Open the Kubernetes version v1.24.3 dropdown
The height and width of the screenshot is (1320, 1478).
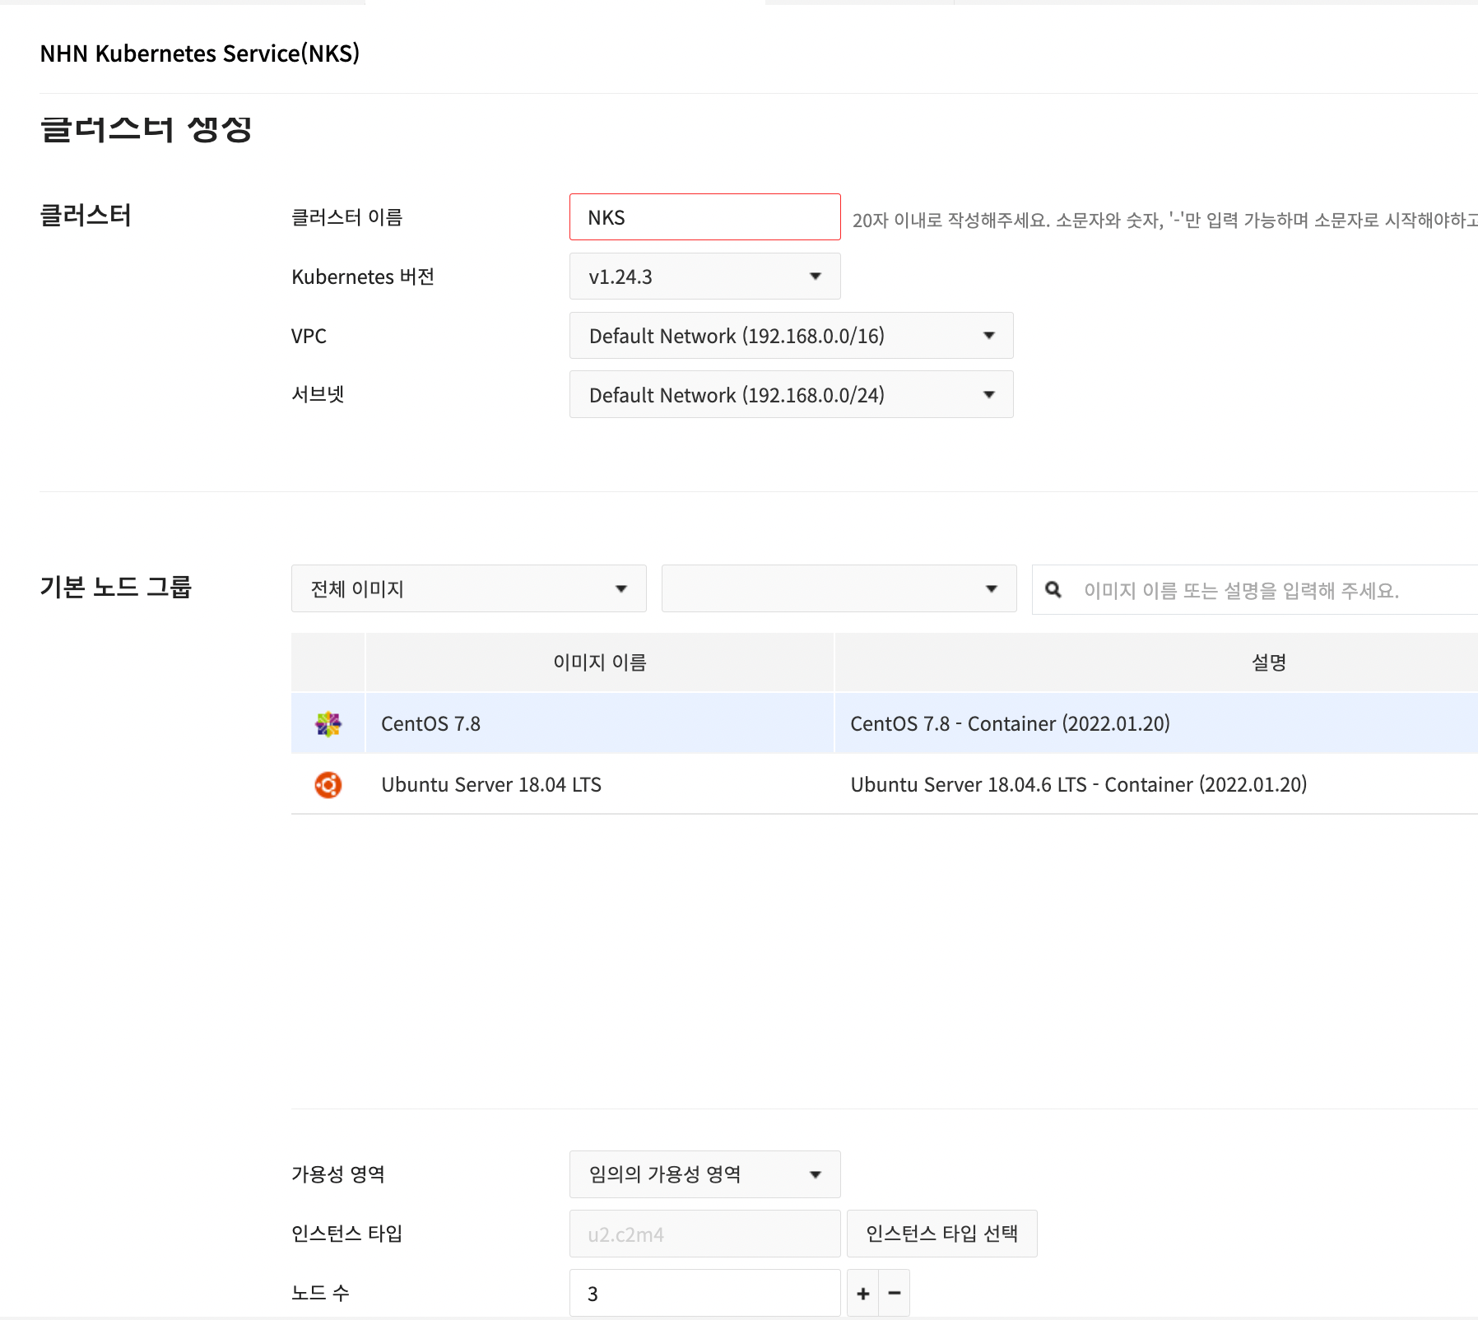tap(705, 277)
